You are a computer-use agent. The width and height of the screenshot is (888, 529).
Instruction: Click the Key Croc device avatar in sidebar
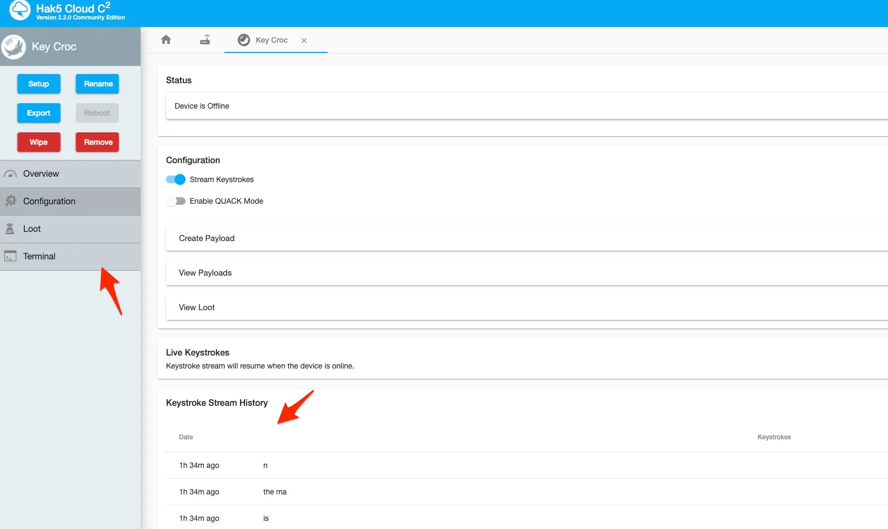click(14, 47)
